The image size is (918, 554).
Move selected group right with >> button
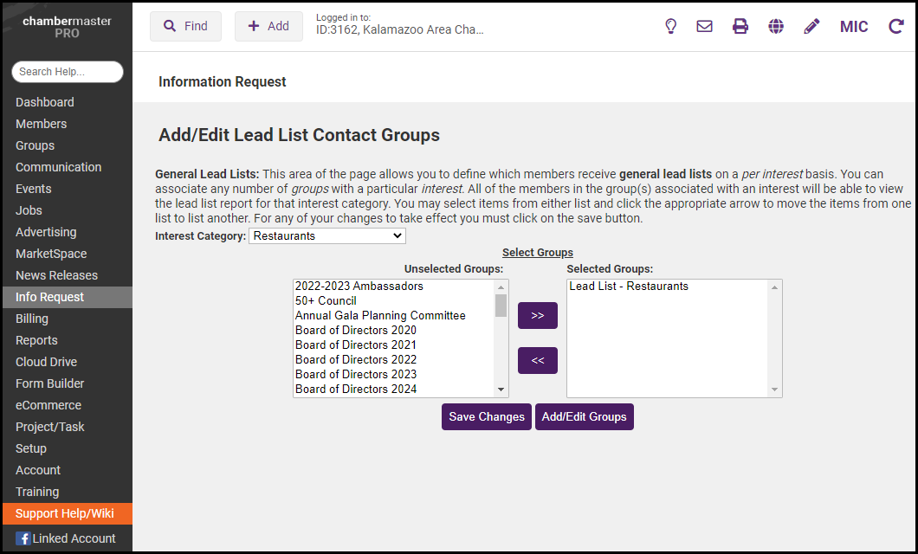pyautogui.click(x=537, y=316)
